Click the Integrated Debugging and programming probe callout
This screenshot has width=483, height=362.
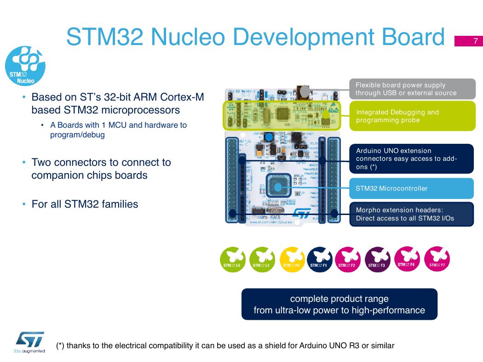[x=412, y=116]
